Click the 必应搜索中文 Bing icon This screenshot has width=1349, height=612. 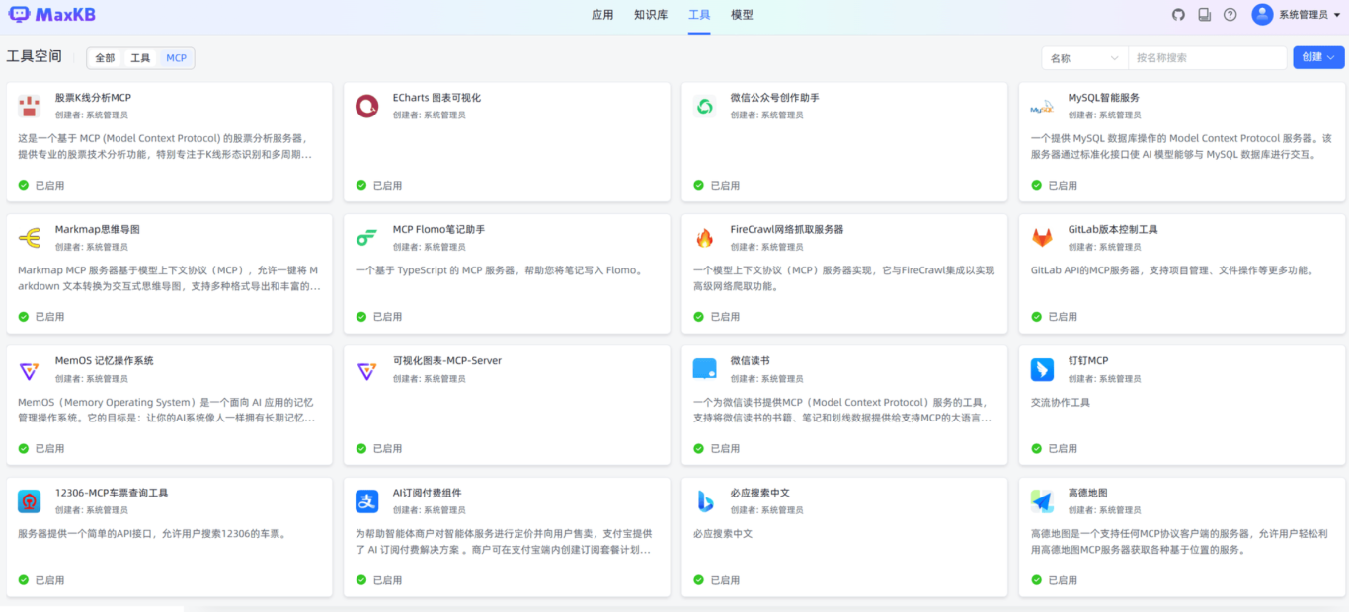click(x=705, y=501)
